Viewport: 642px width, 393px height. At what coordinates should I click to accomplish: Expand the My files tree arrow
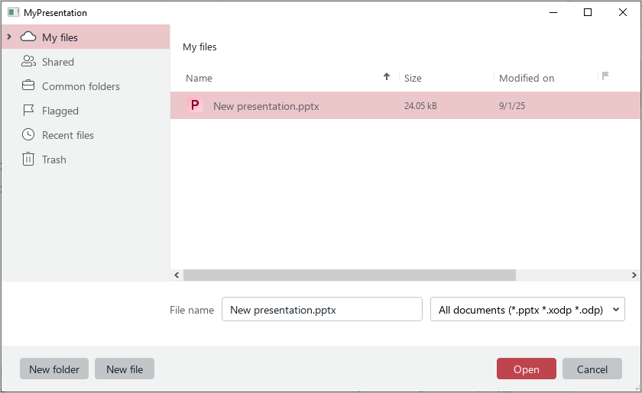click(x=8, y=37)
